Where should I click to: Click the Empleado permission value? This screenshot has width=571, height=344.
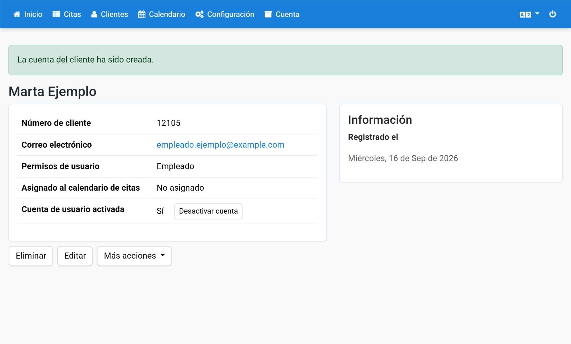pyautogui.click(x=175, y=166)
